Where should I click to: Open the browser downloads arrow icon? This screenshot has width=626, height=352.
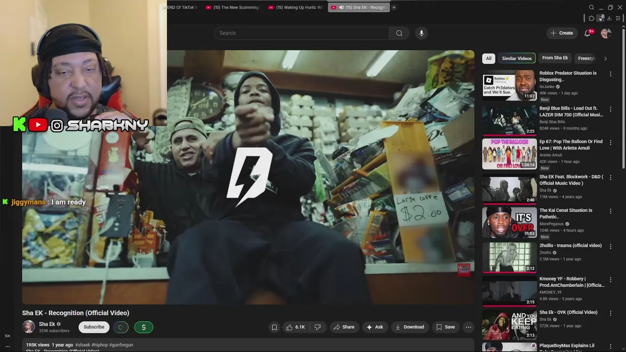(609, 18)
